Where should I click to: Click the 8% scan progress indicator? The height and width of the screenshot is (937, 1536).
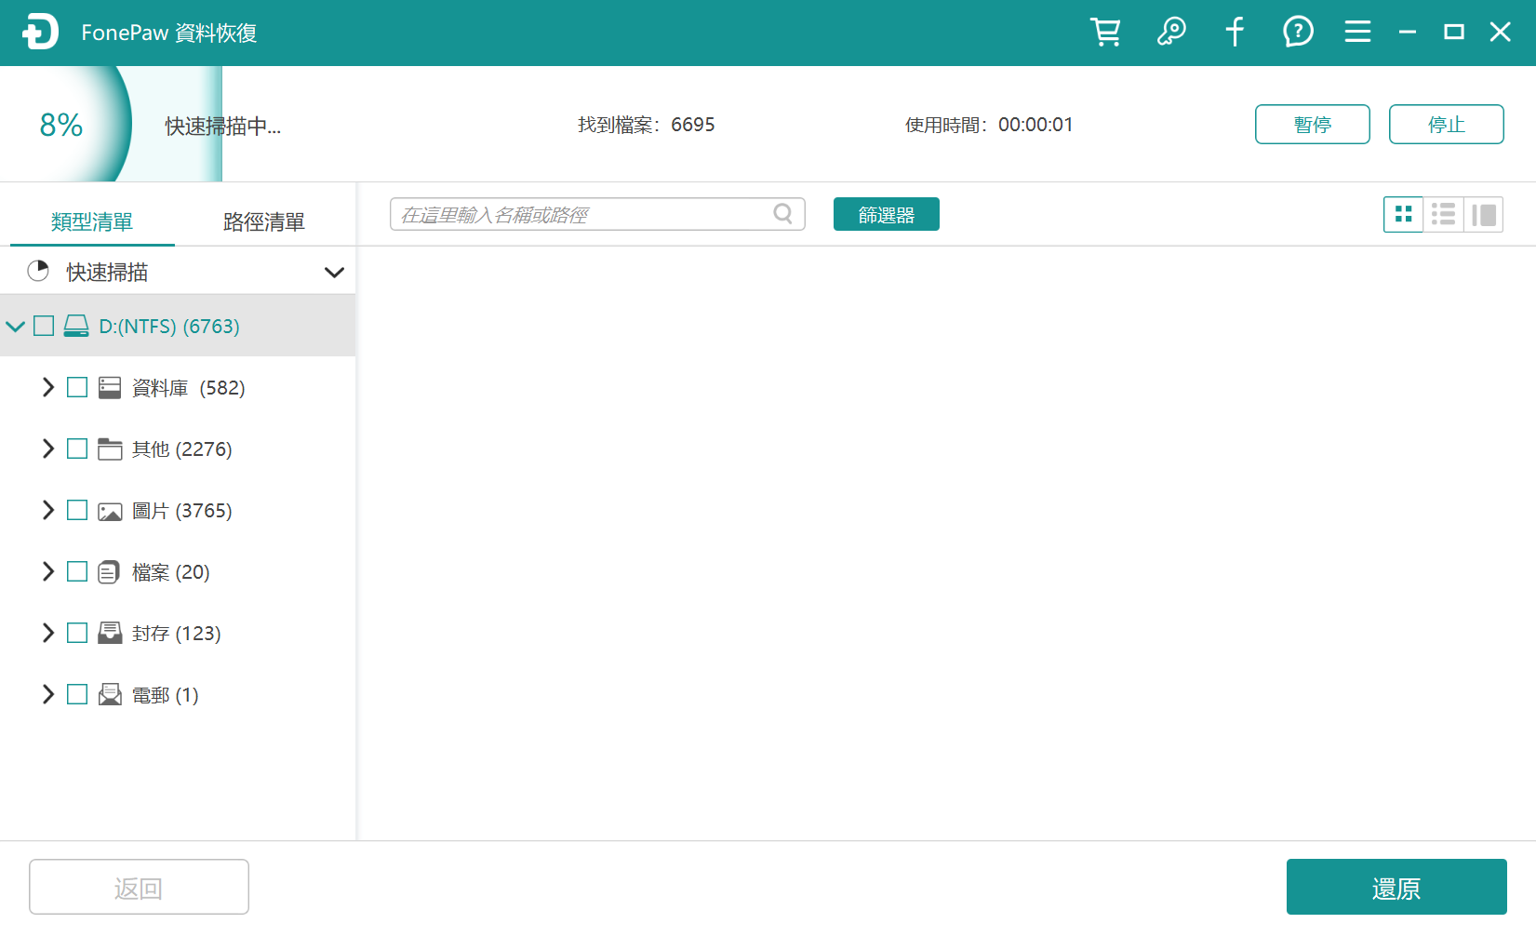[61, 125]
